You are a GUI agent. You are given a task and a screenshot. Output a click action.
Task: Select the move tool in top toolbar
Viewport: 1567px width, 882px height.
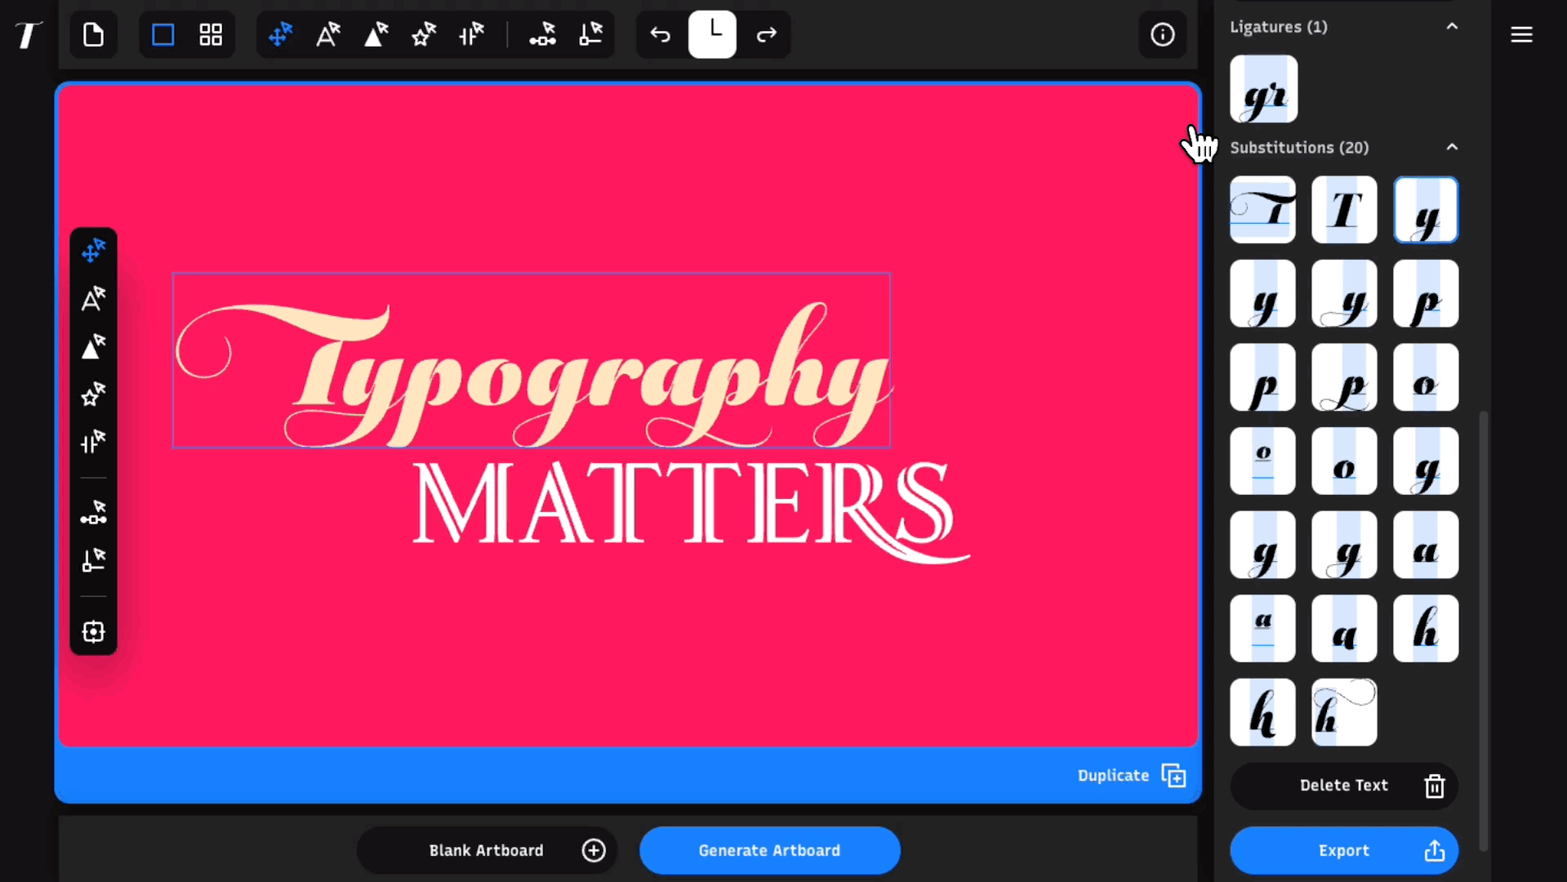point(280,34)
